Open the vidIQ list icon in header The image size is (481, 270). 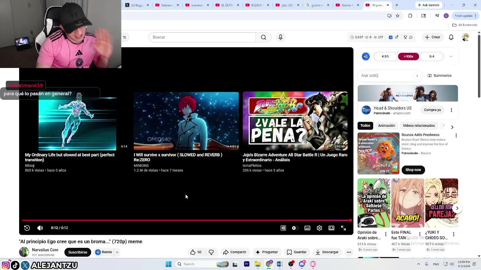tap(396, 37)
